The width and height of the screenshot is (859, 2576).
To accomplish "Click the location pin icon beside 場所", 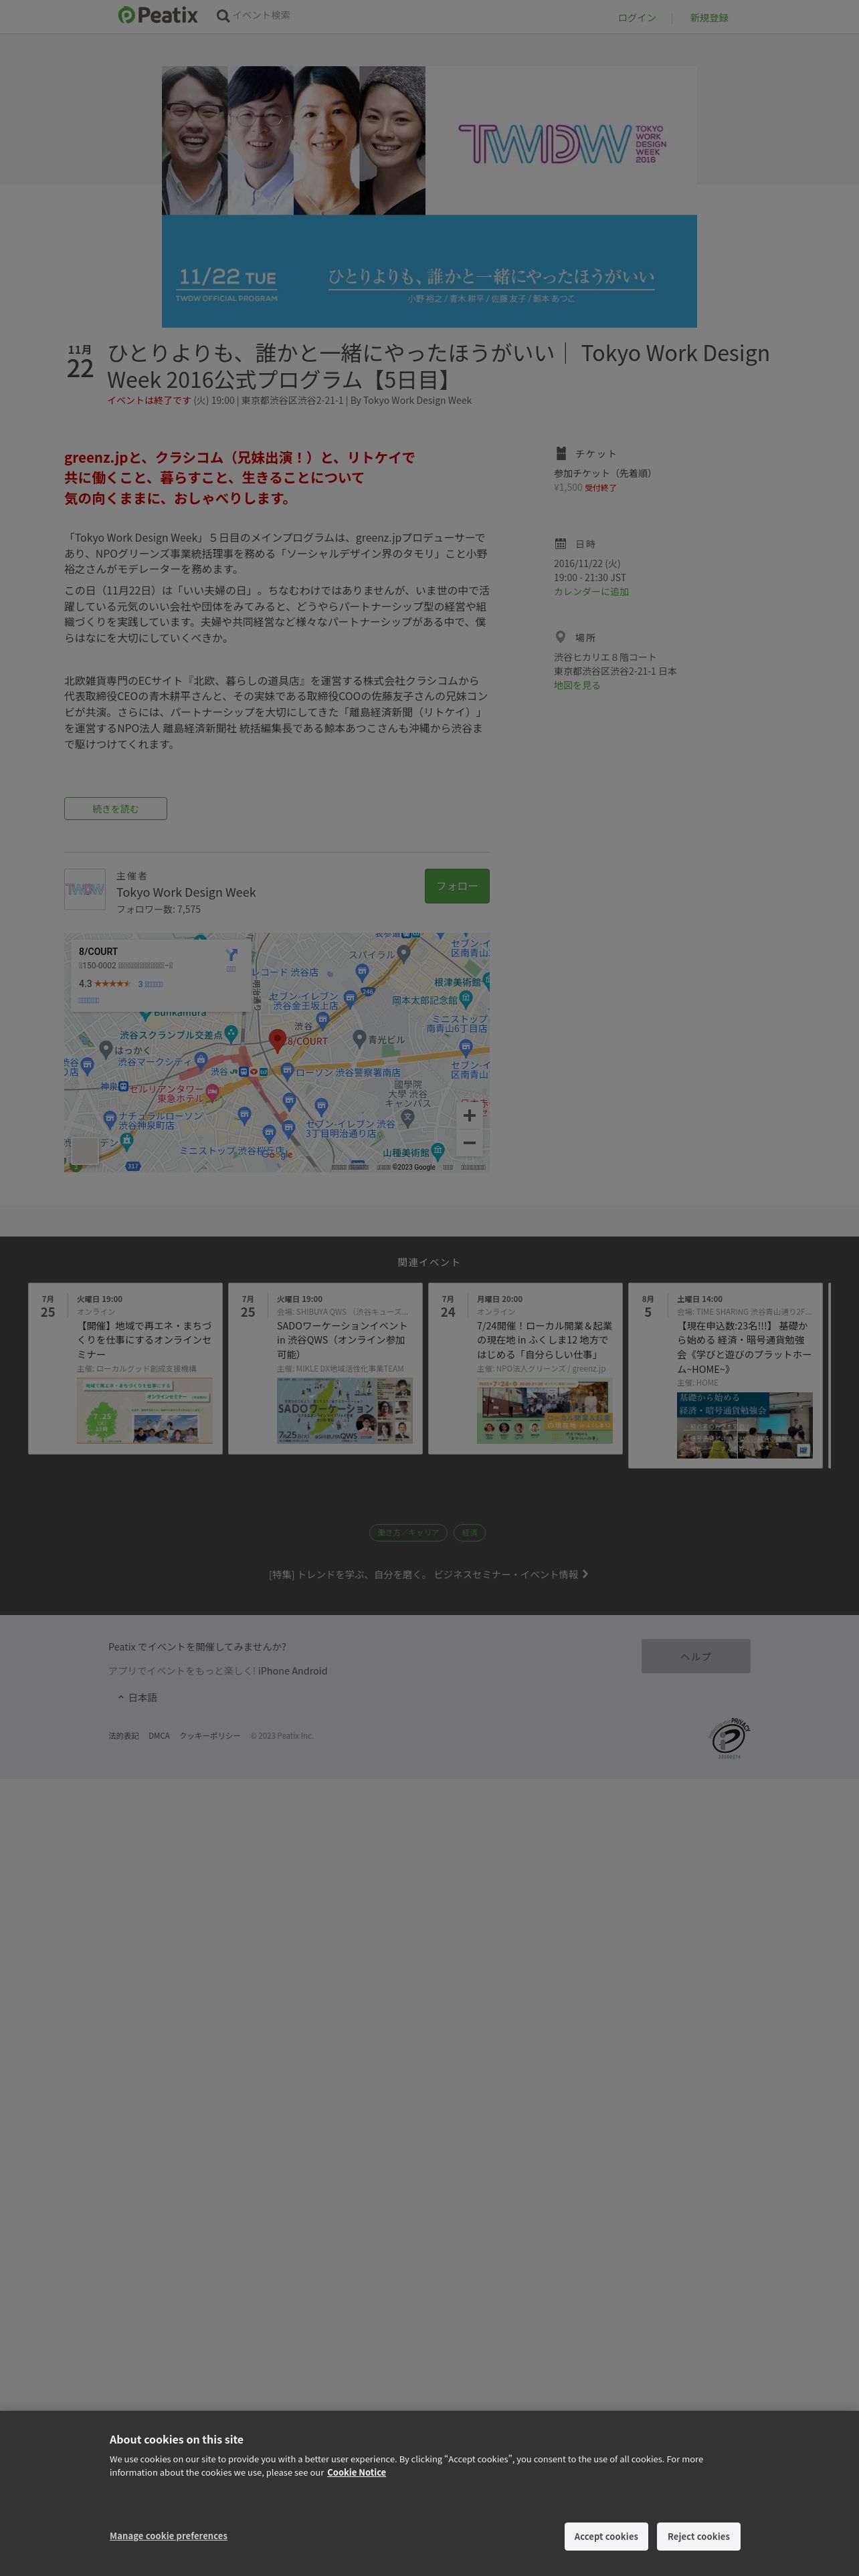I will coord(561,637).
